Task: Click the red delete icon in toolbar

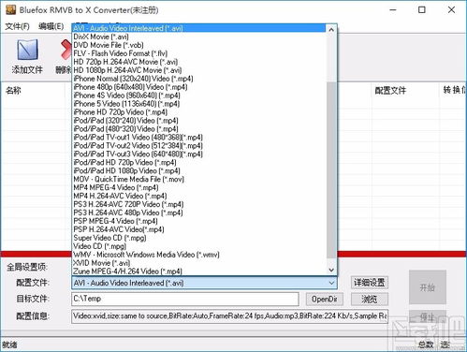Action: click(66, 50)
